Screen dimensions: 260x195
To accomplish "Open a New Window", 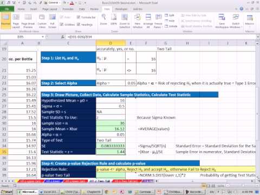I will coord(138,21).
